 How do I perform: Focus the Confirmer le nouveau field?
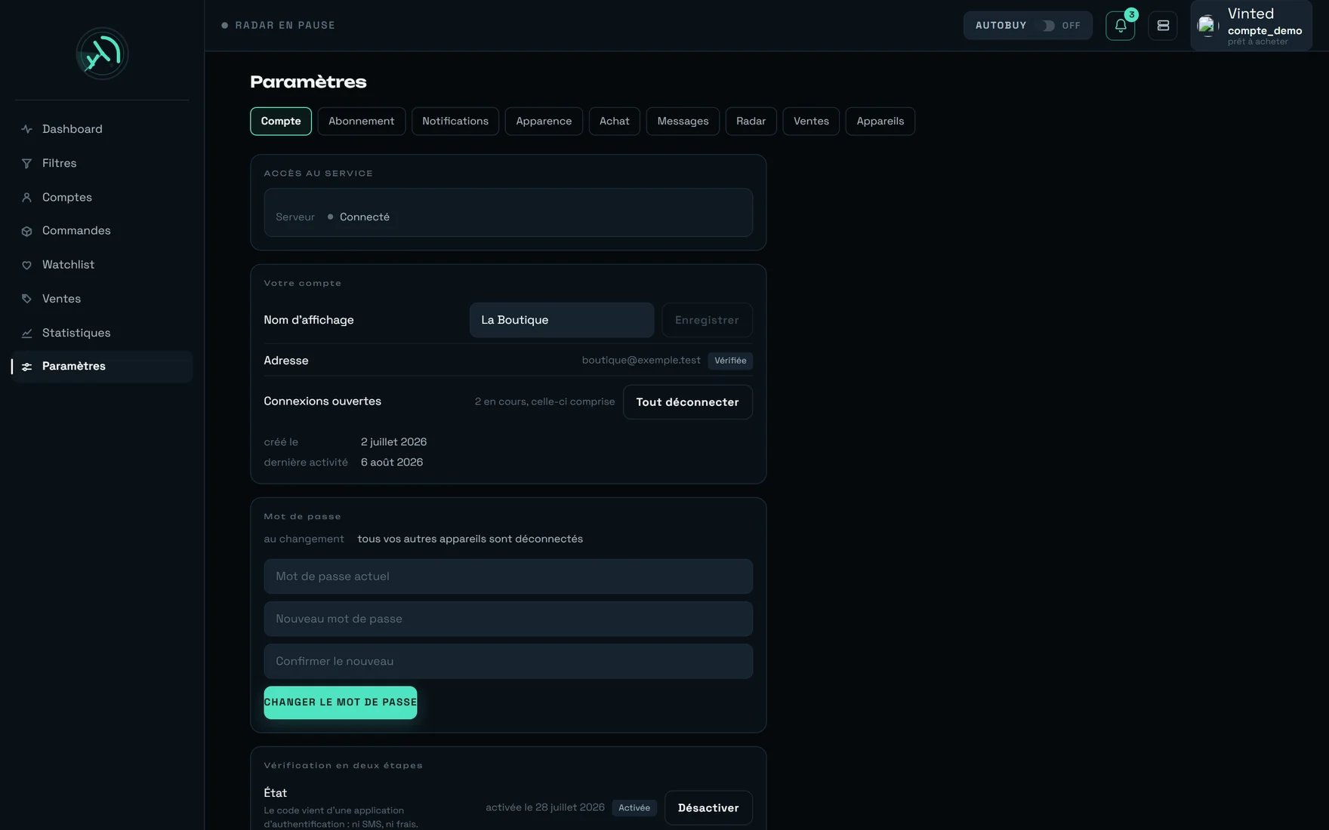(x=508, y=661)
